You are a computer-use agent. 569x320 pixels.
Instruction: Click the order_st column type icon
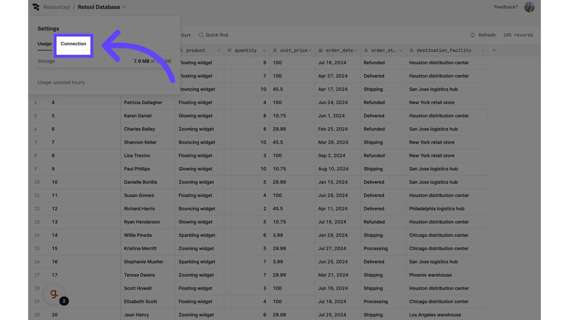366,50
